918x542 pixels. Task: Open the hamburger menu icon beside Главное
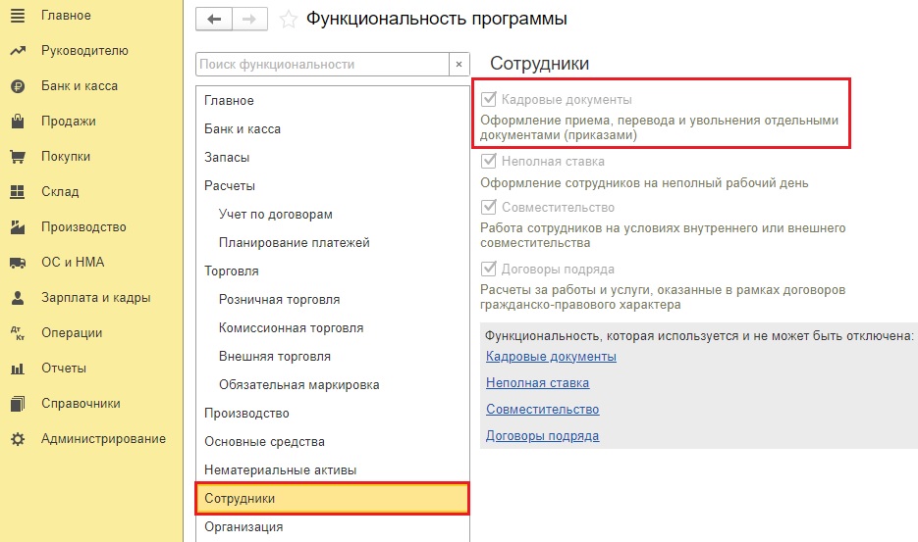tap(18, 16)
